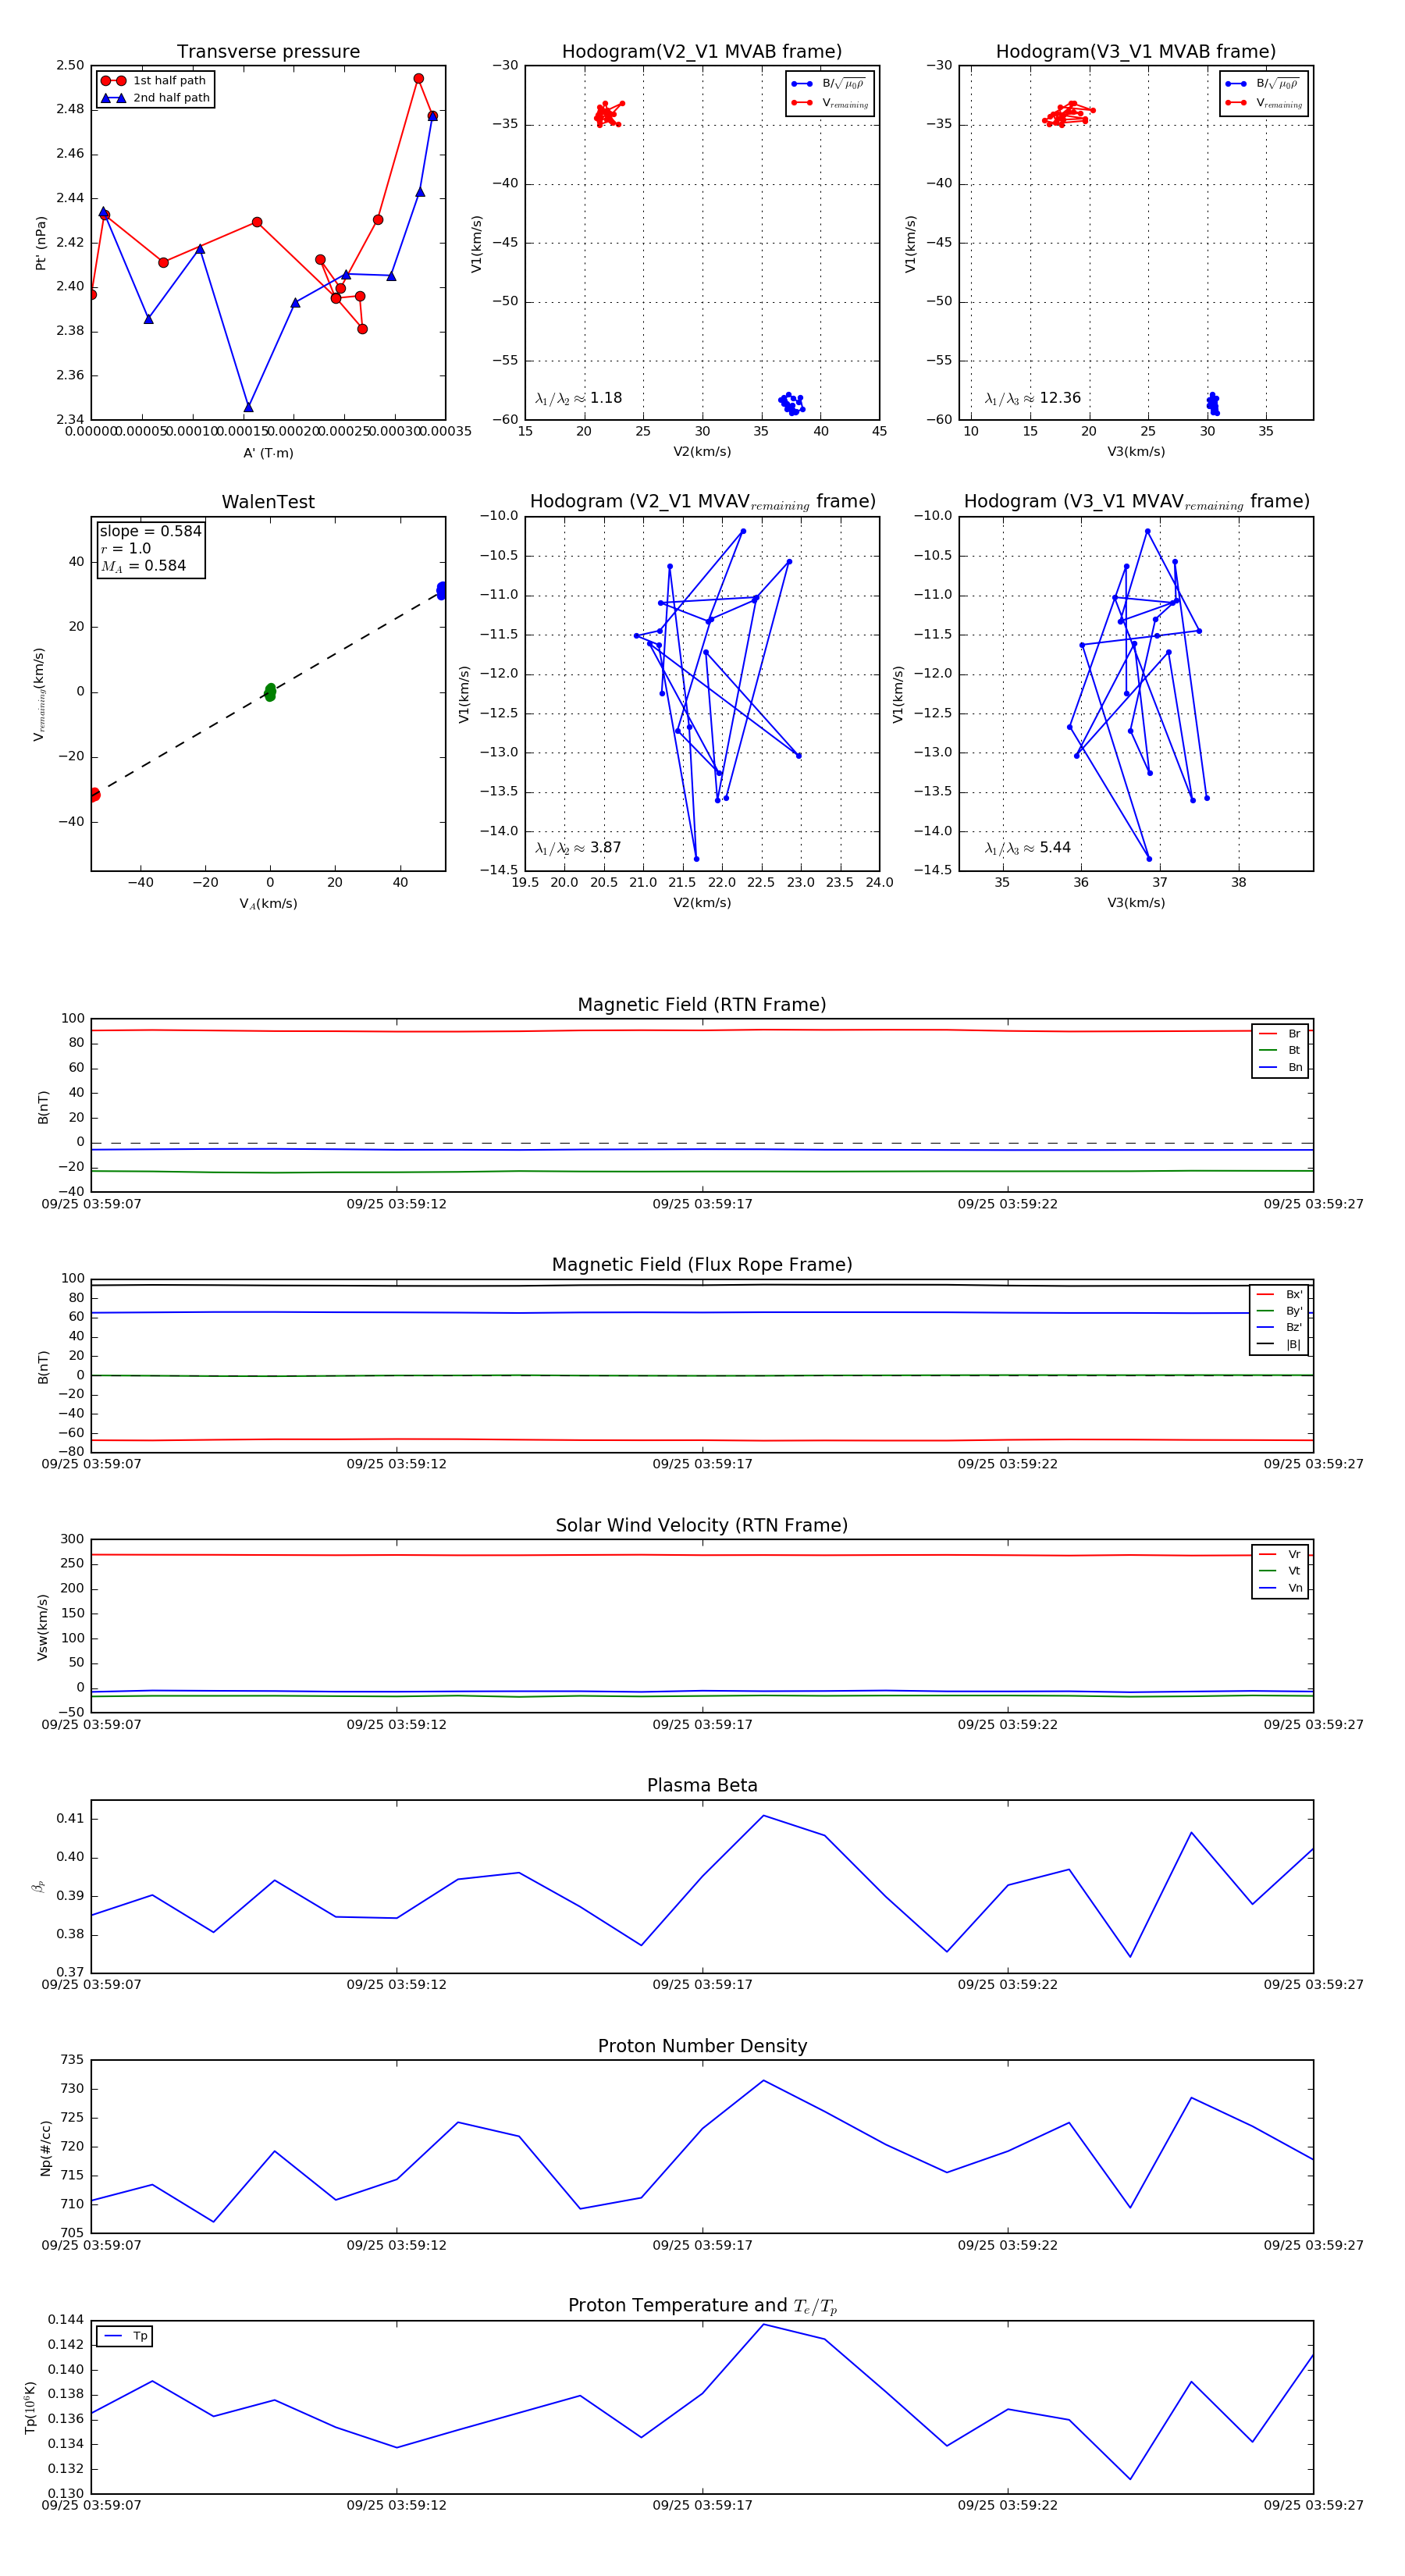1405x2576 pixels.
Task: Click the blue point cluster in WalenTest
Action: [x=442, y=591]
